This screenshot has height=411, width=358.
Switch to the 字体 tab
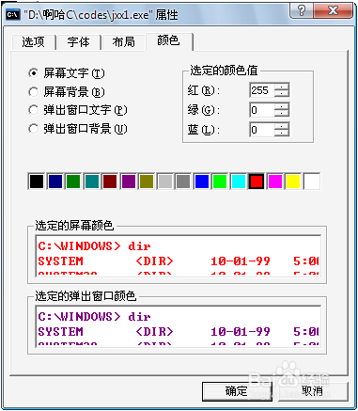78,41
